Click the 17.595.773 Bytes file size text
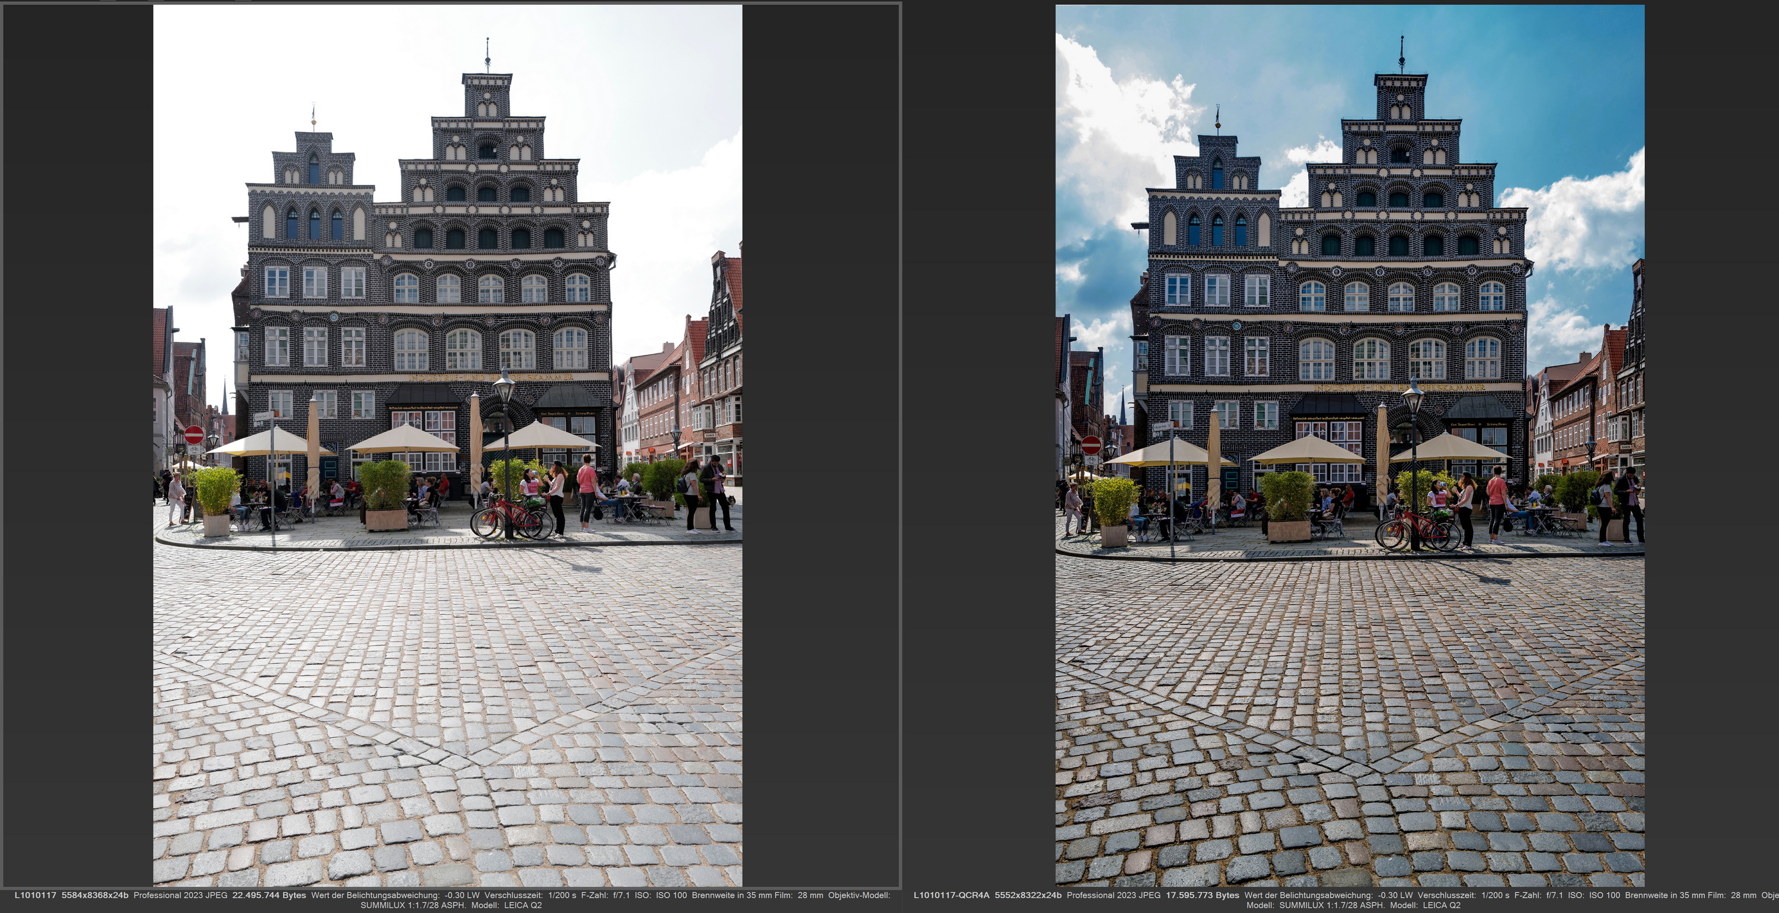1779x913 pixels. [x=1203, y=895]
